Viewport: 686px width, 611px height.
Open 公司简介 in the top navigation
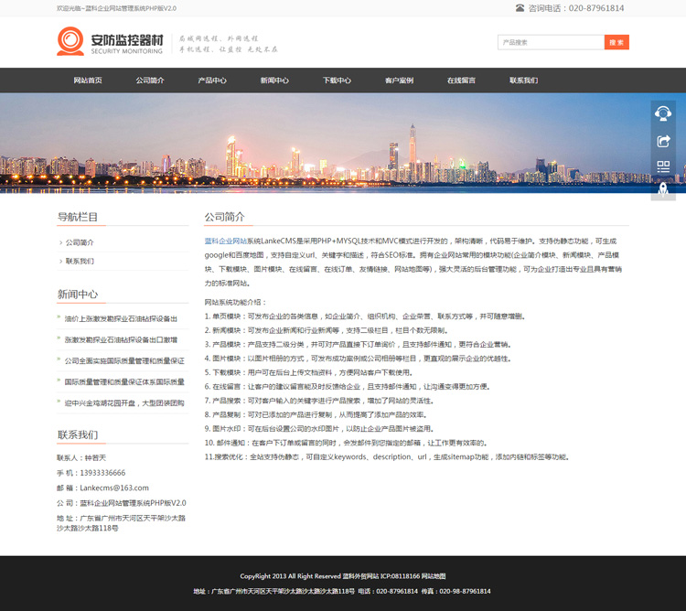pos(150,80)
